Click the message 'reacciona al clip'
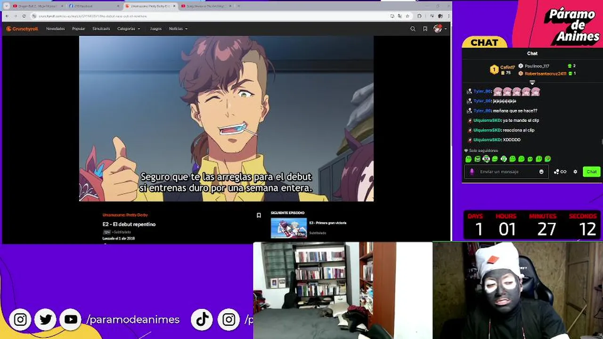The image size is (603, 339). 518,130
